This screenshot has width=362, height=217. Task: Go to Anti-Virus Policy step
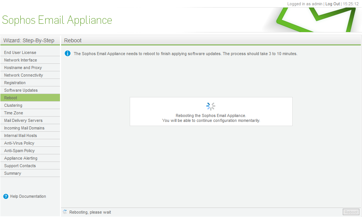[x=30, y=143]
